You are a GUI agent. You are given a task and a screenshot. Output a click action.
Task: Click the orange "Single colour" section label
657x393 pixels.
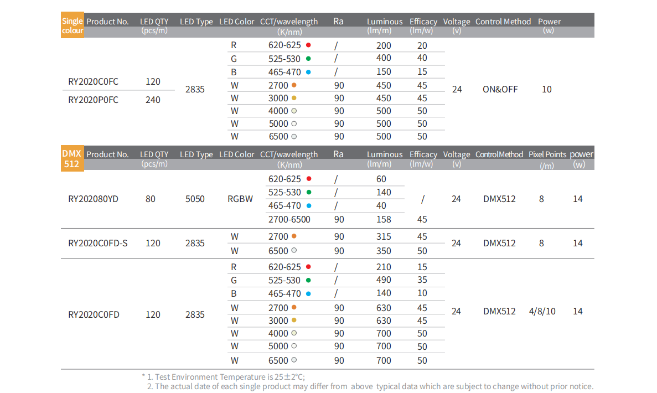[x=73, y=26]
